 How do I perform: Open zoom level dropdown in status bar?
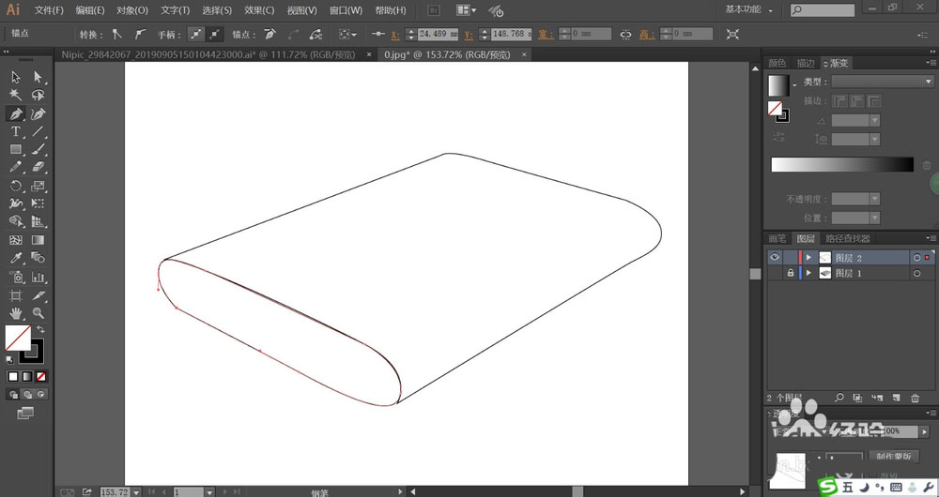point(136,492)
